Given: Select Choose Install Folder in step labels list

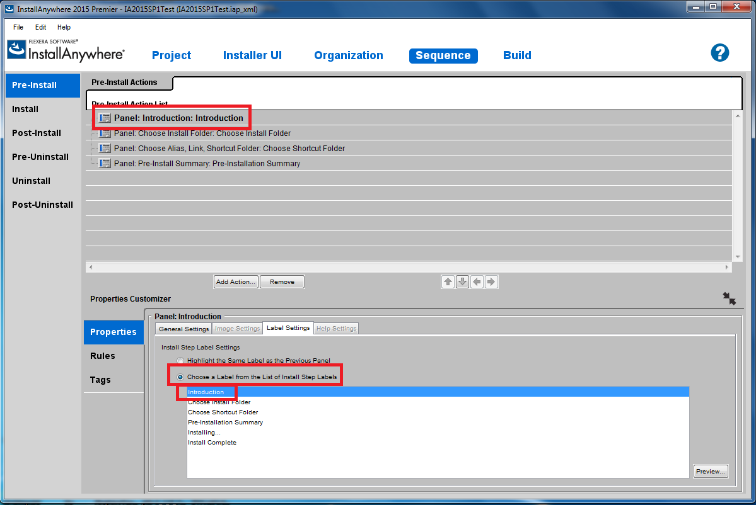Looking at the screenshot, I should click(x=438, y=402).
